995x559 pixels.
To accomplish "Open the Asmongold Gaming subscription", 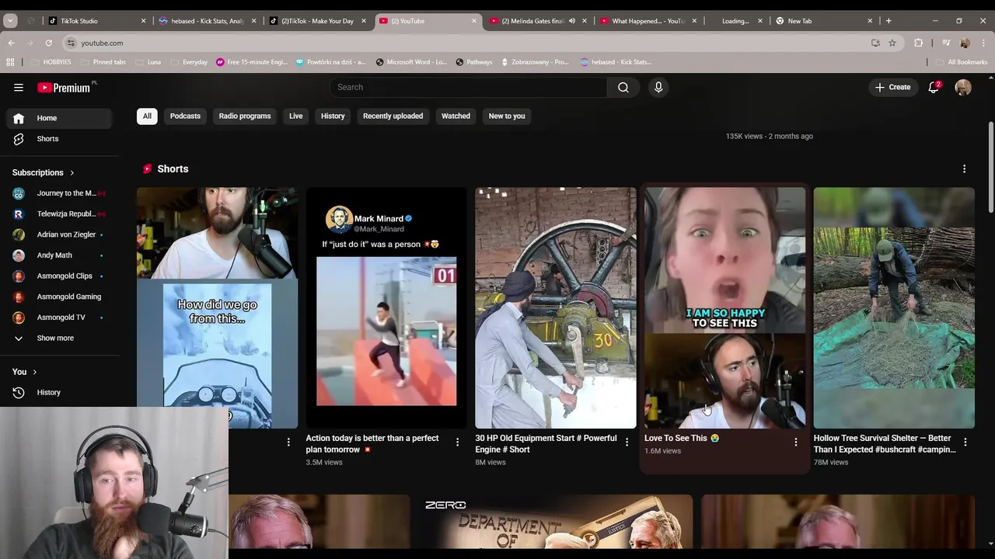I will click(58, 297).
